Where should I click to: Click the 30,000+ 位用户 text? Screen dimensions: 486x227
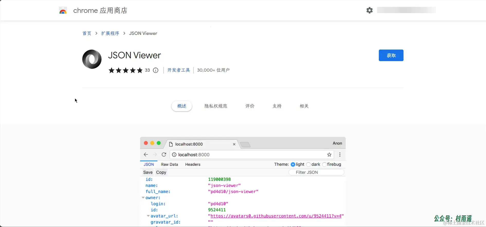click(x=213, y=70)
